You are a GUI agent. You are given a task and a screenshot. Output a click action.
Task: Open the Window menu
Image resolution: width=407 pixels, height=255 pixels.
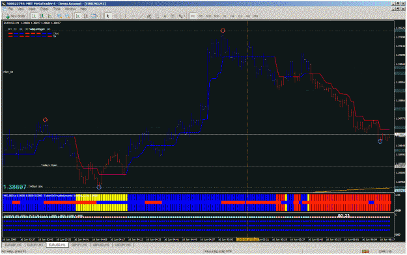(x=70, y=9)
